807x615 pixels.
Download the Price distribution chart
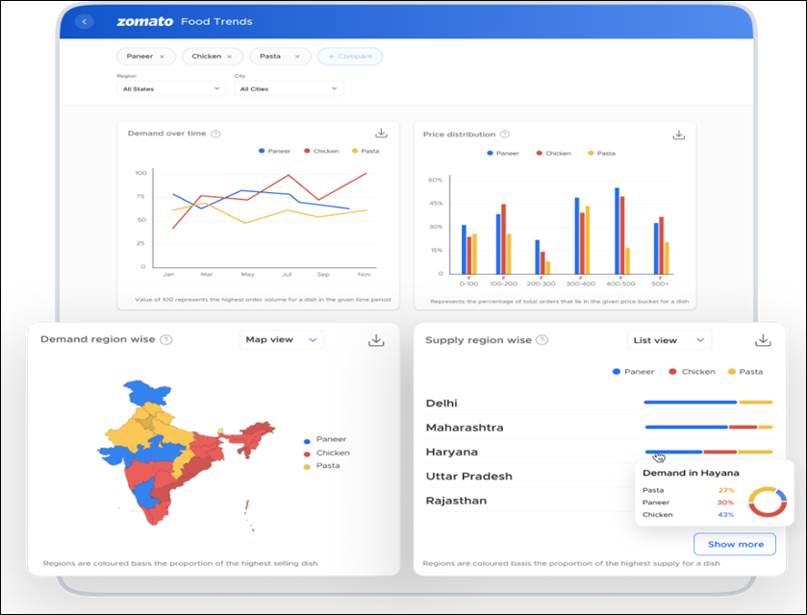(x=679, y=135)
